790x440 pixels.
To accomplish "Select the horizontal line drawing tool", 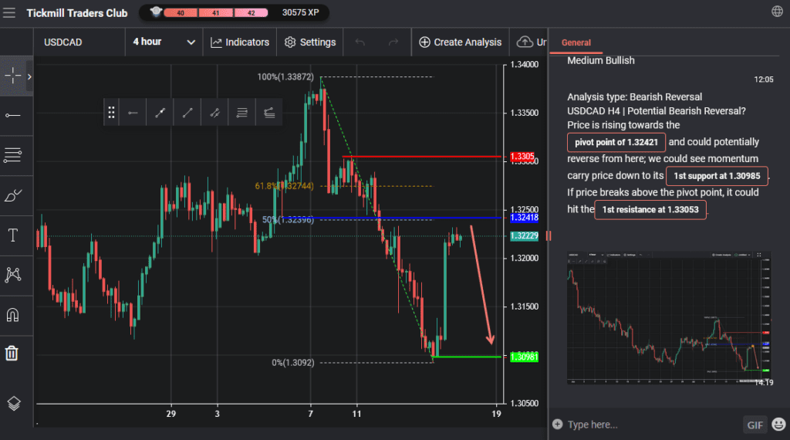I will pyautogui.click(x=13, y=115).
